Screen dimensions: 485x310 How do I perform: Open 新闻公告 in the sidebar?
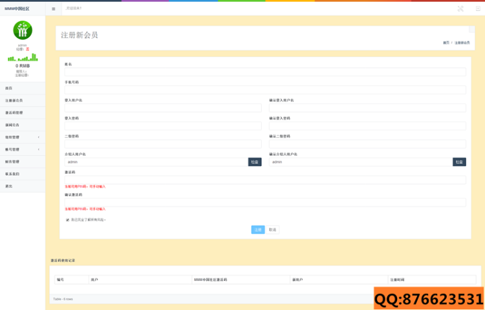[23, 125]
